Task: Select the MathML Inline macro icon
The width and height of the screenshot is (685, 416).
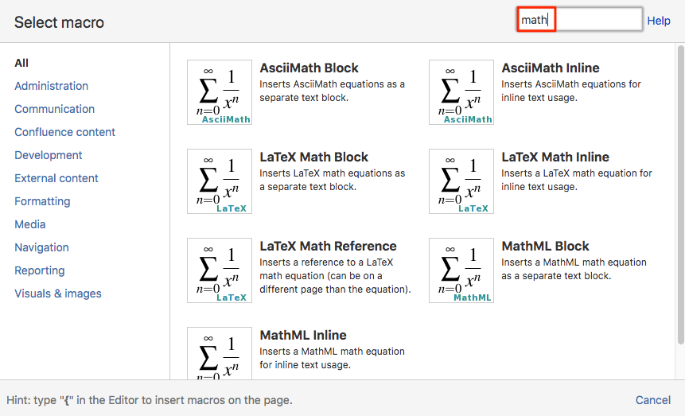Action: (x=220, y=353)
